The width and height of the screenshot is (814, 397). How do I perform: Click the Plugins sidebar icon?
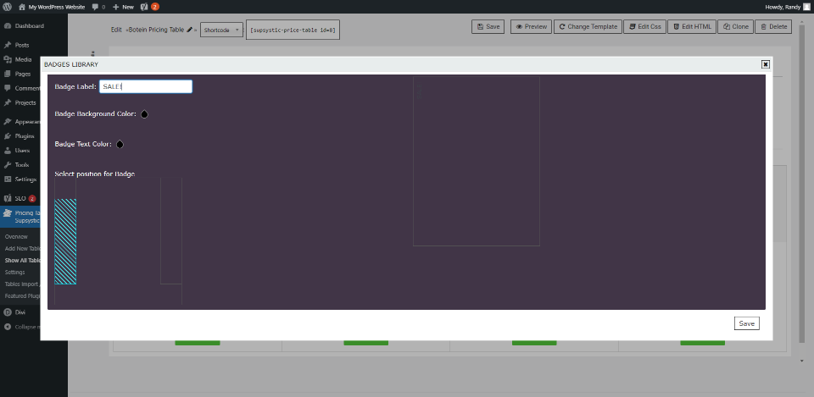pos(8,136)
